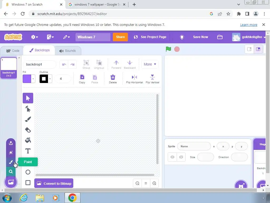Open the File menu dropdown
The width and height of the screenshot is (270, 203).
[50, 37]
